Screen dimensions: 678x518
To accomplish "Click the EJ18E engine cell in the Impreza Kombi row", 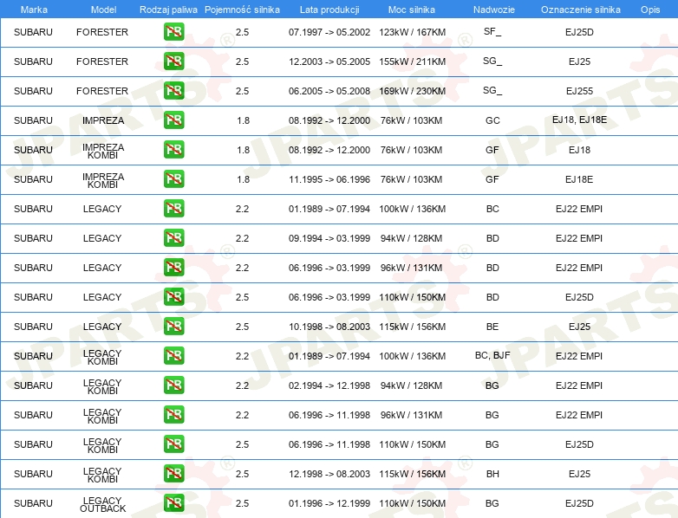I will click(579, 179).
